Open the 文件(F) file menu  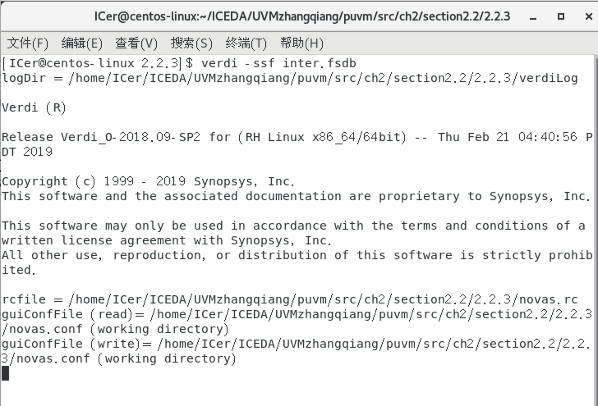(27, 43)
